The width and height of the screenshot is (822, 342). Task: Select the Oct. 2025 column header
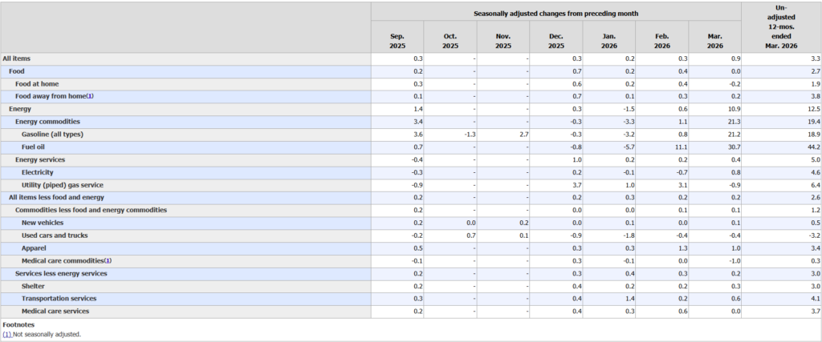[450, 41]
